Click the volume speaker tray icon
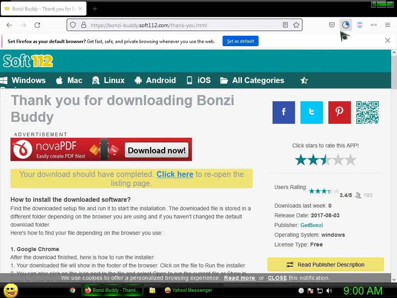Viewport: 397px width, 298px height. (329, 291)
